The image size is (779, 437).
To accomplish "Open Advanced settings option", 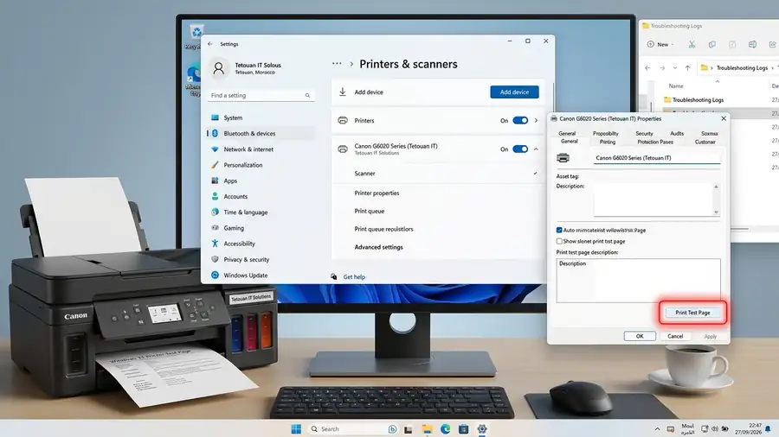I will pos(378,247).
